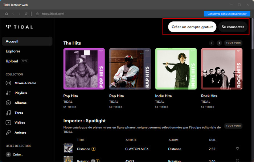This screenshot has height=162, width=254.
Task: Open Vidéos in the sidebar
Action: pyautogui.click(x=20, y=123)
